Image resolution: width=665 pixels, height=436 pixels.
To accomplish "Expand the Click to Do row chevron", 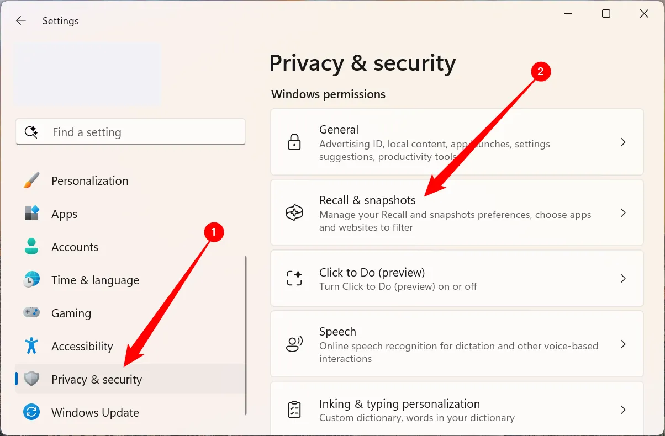I will [x=624, y=278].
